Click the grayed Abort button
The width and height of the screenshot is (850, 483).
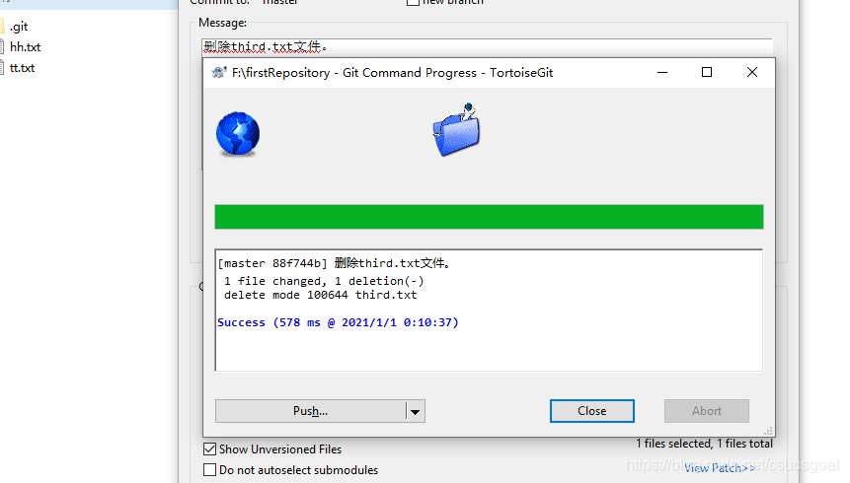coord(706,411)
